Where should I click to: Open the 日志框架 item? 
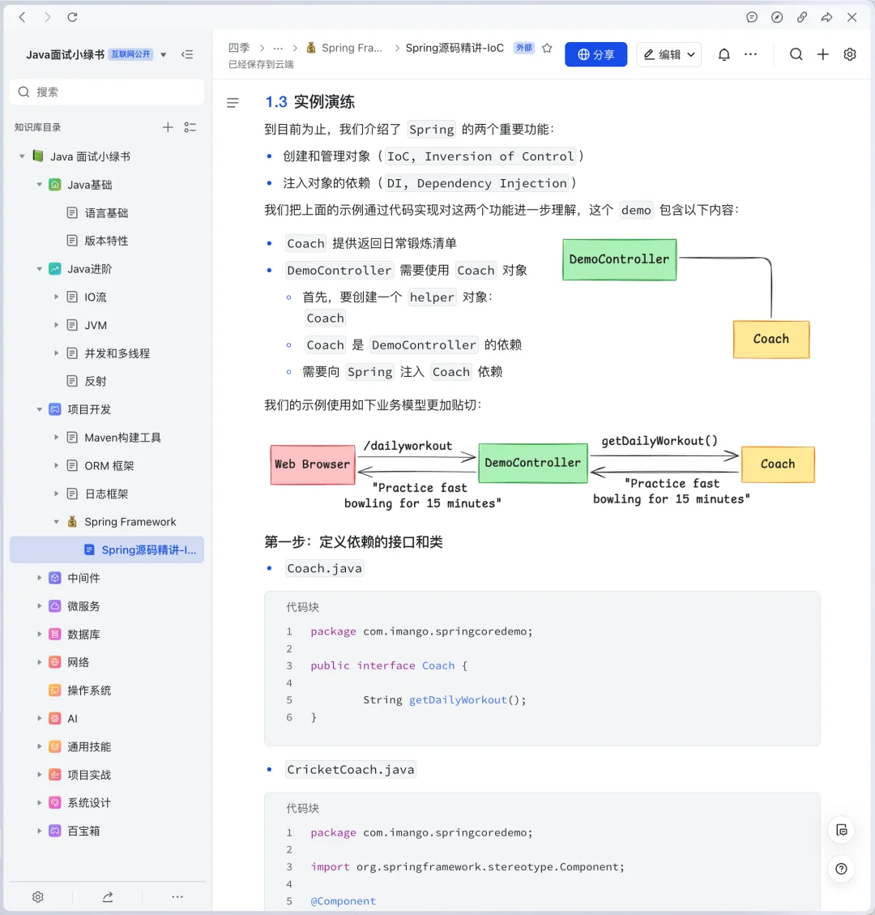pos(107,494)
